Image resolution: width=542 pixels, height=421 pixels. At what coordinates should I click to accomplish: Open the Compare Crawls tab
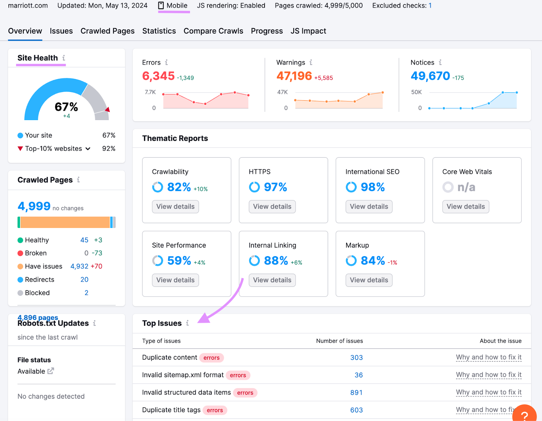point(213,31)
